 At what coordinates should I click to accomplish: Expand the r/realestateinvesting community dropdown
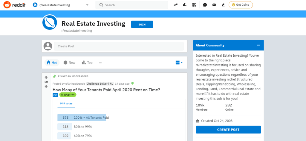pyautogui.click(x=61, y=5)
